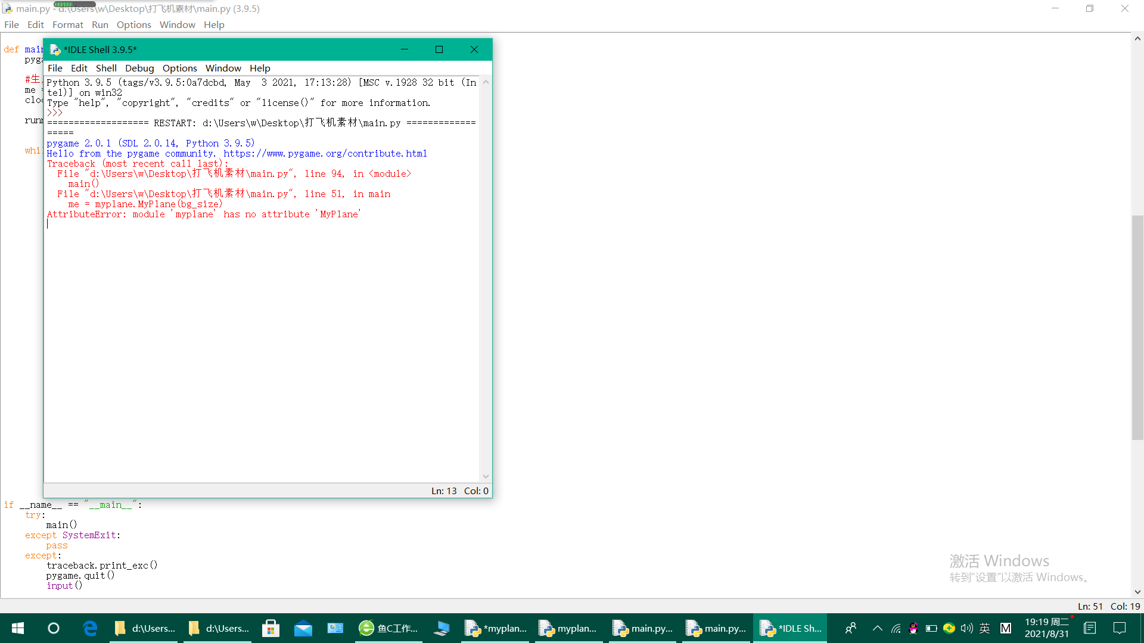This screenshot has width=1144, height=643.
Task: Close the IDLE Shell window
Action: coord(474,49)
